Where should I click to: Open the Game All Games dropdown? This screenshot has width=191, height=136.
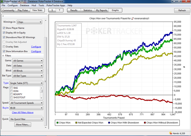pos(28,61)
